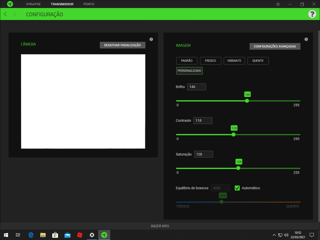The image size is (320, 240).
Task: Show hidden system tray icons
Action: pos(274,235)
